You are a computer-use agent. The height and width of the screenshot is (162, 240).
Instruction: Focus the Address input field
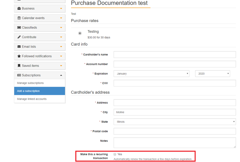(175, 103)
